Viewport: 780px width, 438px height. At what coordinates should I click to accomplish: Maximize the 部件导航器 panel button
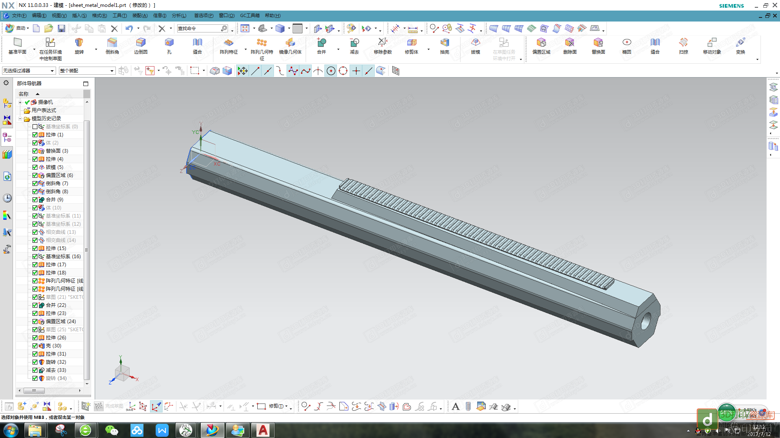[x=86, y=84]
